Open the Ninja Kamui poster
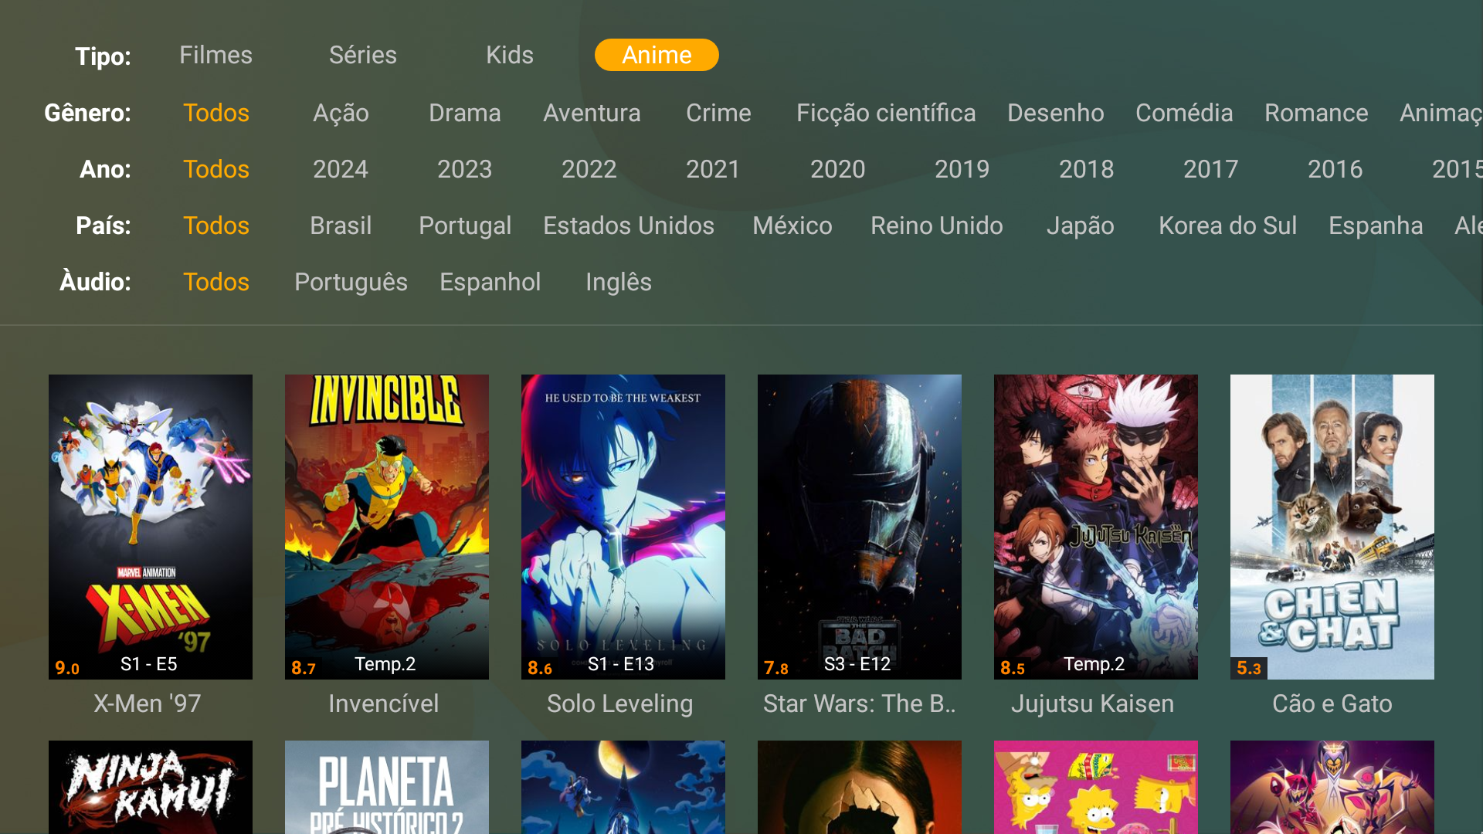Screen dimensions: 1483x834 tap(151, 787)
